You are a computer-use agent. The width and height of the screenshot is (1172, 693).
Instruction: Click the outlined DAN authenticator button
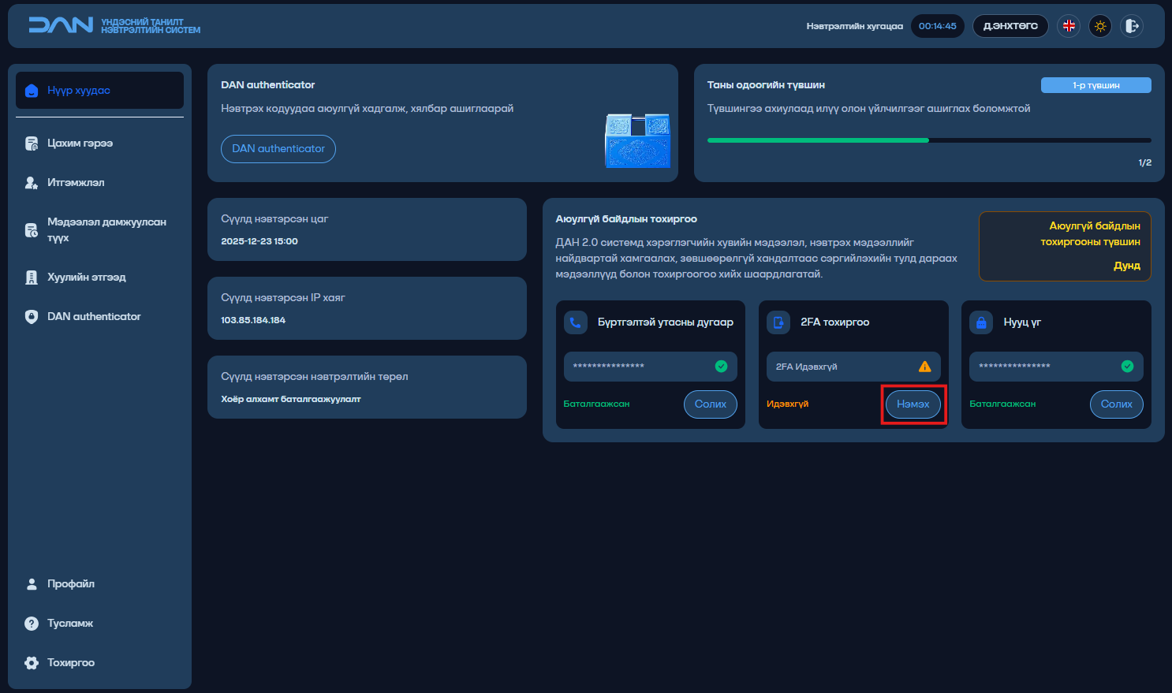[x=278, y=149]
